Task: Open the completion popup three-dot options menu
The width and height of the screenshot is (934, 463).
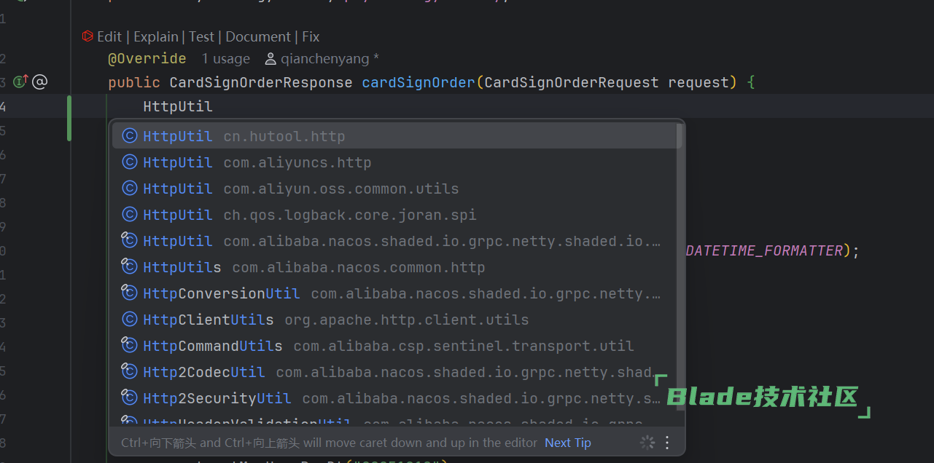Action: [x=666, y=443]
